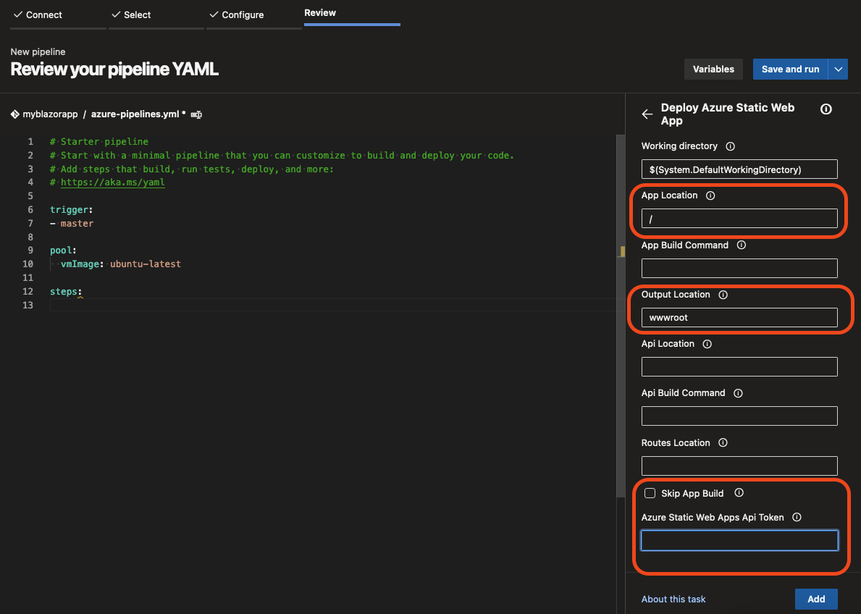
Task: Focus the Azure Static Web Apps Api Token field
Action: [739, 540]
